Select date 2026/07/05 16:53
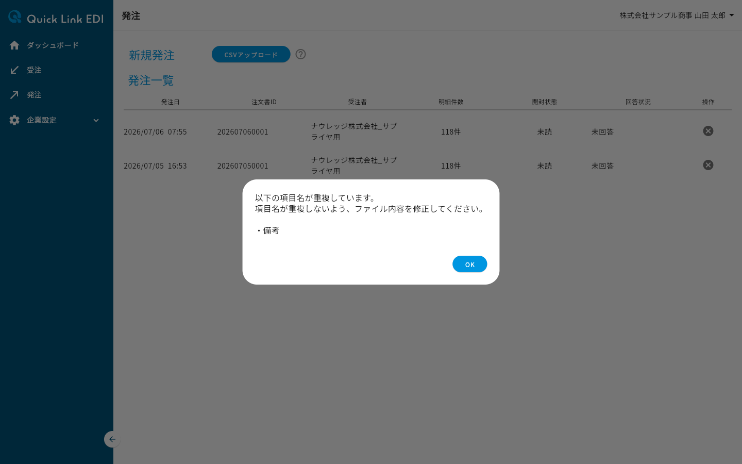This screenshot has width=742, height=464. pos(155,166)
